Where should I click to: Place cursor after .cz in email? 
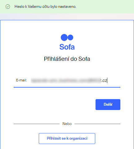coord(107,80)
